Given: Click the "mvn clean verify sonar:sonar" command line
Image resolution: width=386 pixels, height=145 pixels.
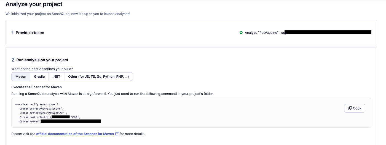Looking at the screenshot, I should coord(37,105).
